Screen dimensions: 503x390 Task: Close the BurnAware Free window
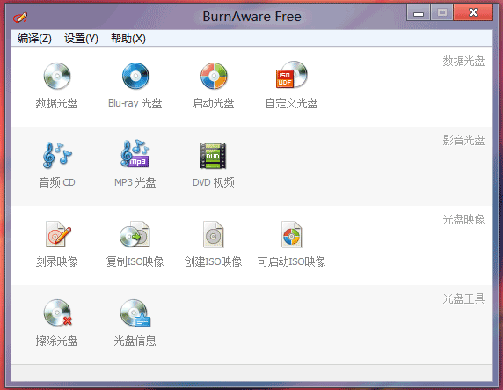pyautogui.click(x=473, y=13)
